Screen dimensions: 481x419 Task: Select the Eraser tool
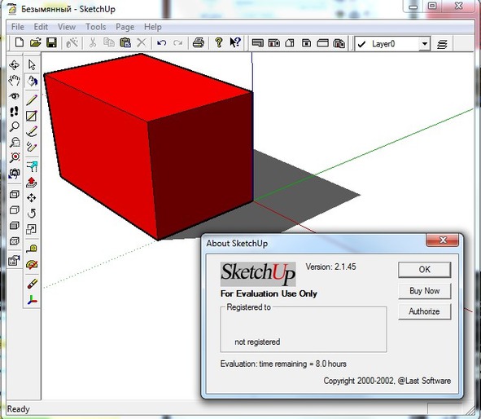[x=32, y=284]
